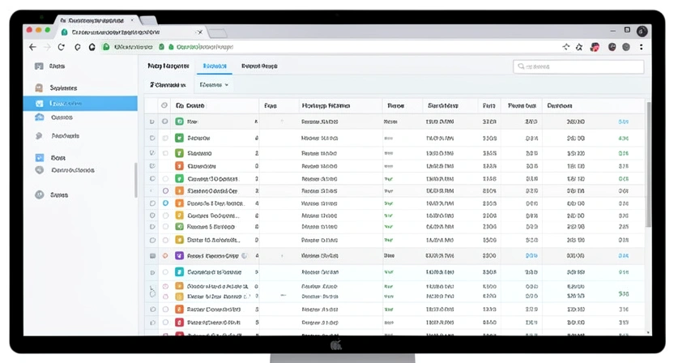Image resolution: width=674 pixels, height=363 pixels.
Task: Open the browser three-dot menu
Action: (641, 47)
